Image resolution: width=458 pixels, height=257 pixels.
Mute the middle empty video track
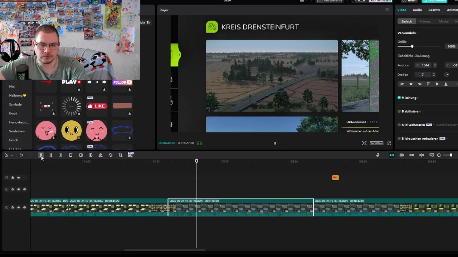[x=25, y=189]
